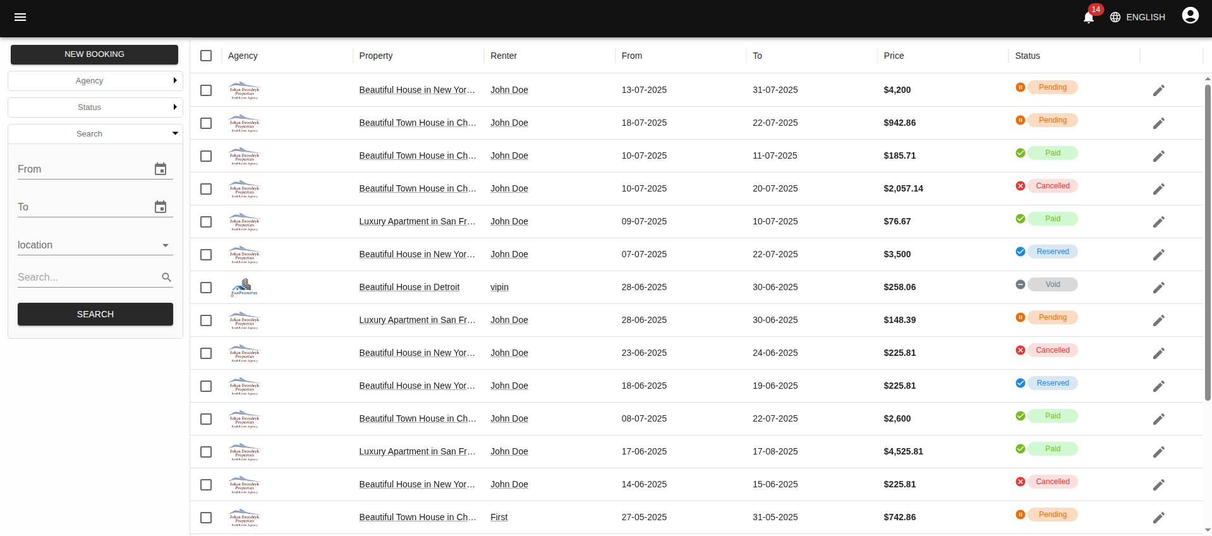Check the First renter booking row
Viewport: 1212px width, 536px height.
pos(206,518)
